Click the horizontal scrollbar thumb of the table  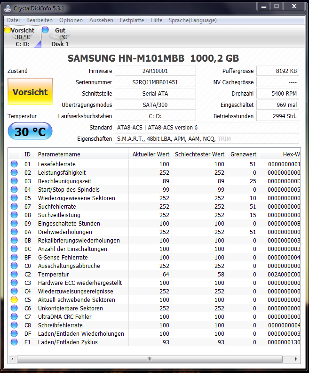point(150,359)
